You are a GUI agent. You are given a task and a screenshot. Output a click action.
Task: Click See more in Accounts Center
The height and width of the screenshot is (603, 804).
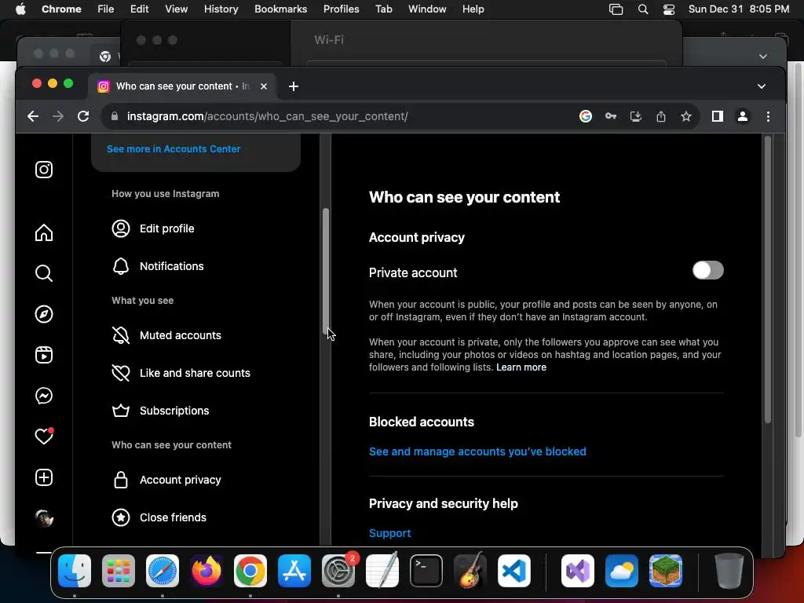[x=174, y=148]
